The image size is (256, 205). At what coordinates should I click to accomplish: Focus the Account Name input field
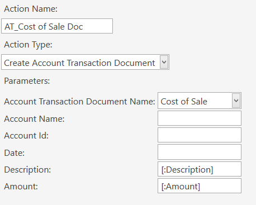click(x=200, y=118)
